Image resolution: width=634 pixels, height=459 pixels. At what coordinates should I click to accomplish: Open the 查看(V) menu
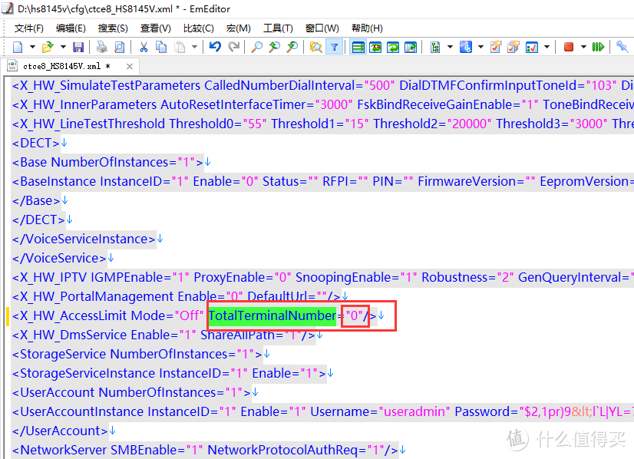click(156, 28)
